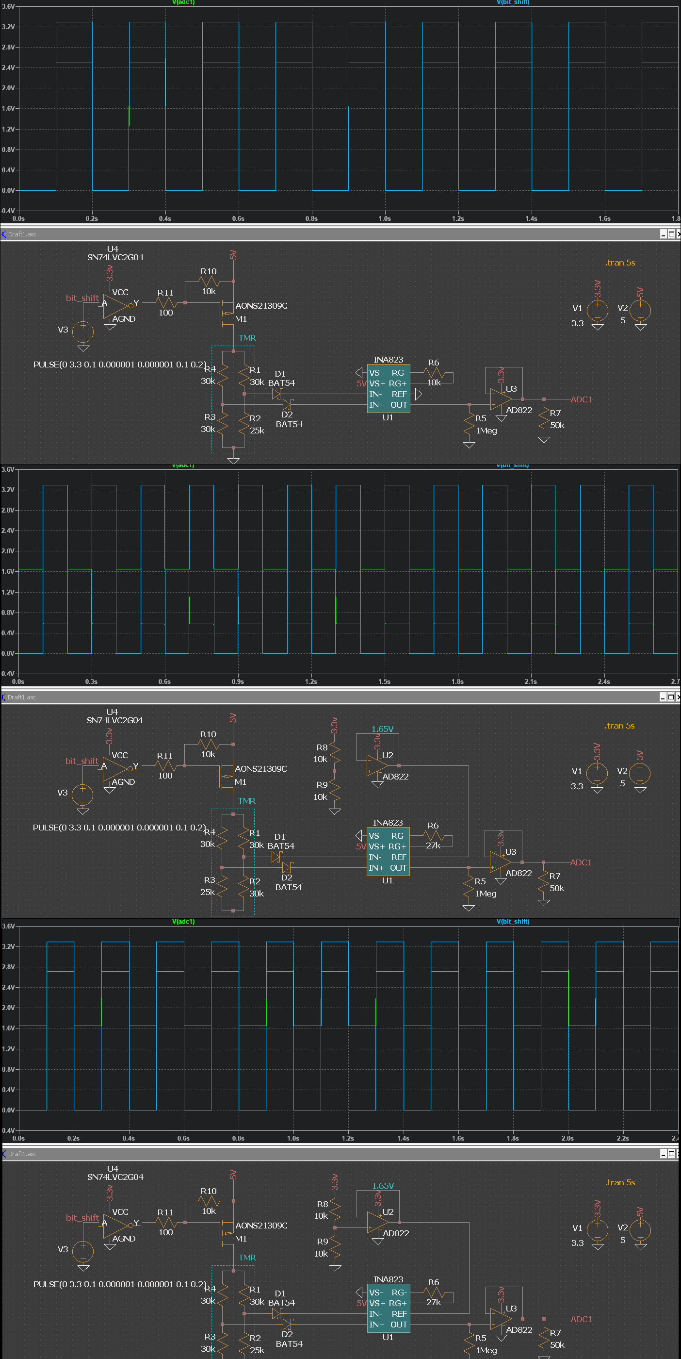Click the ADC1 net label in top schematic

coord(582,399)
